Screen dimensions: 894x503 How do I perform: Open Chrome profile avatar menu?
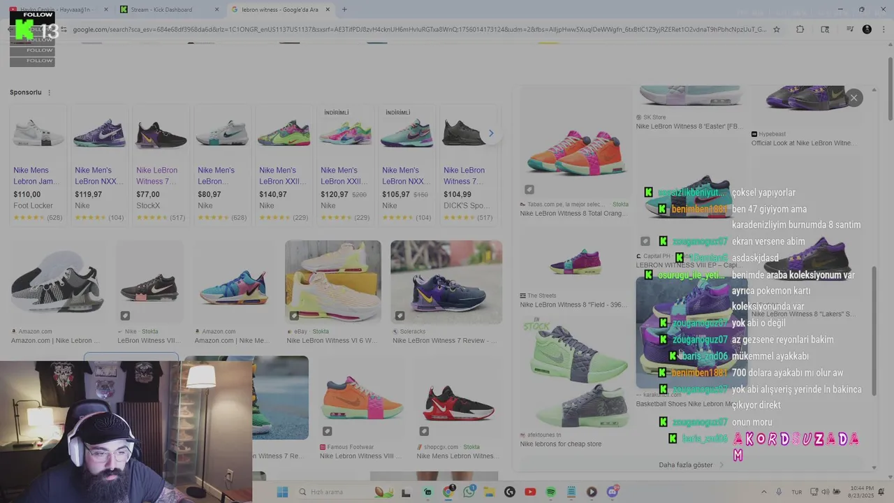[867, 29]
